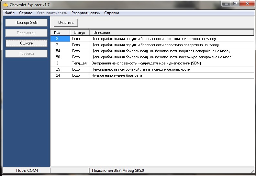This screenshot has width=256, height=176.
Task: Select Разорвать связь in the menu bar
Action: 85,13
